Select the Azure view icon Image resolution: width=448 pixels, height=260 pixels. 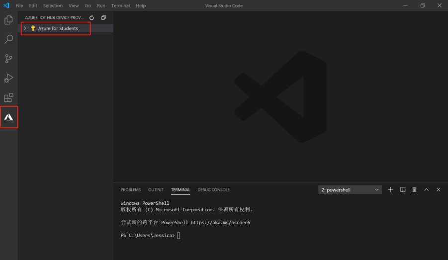click(8, 117)
